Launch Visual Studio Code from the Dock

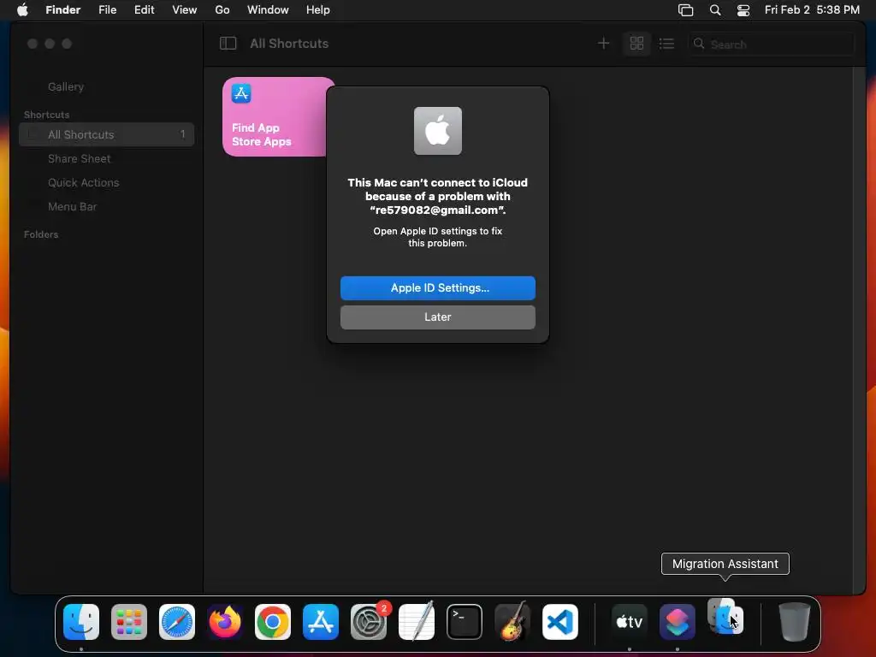(560, 622)
